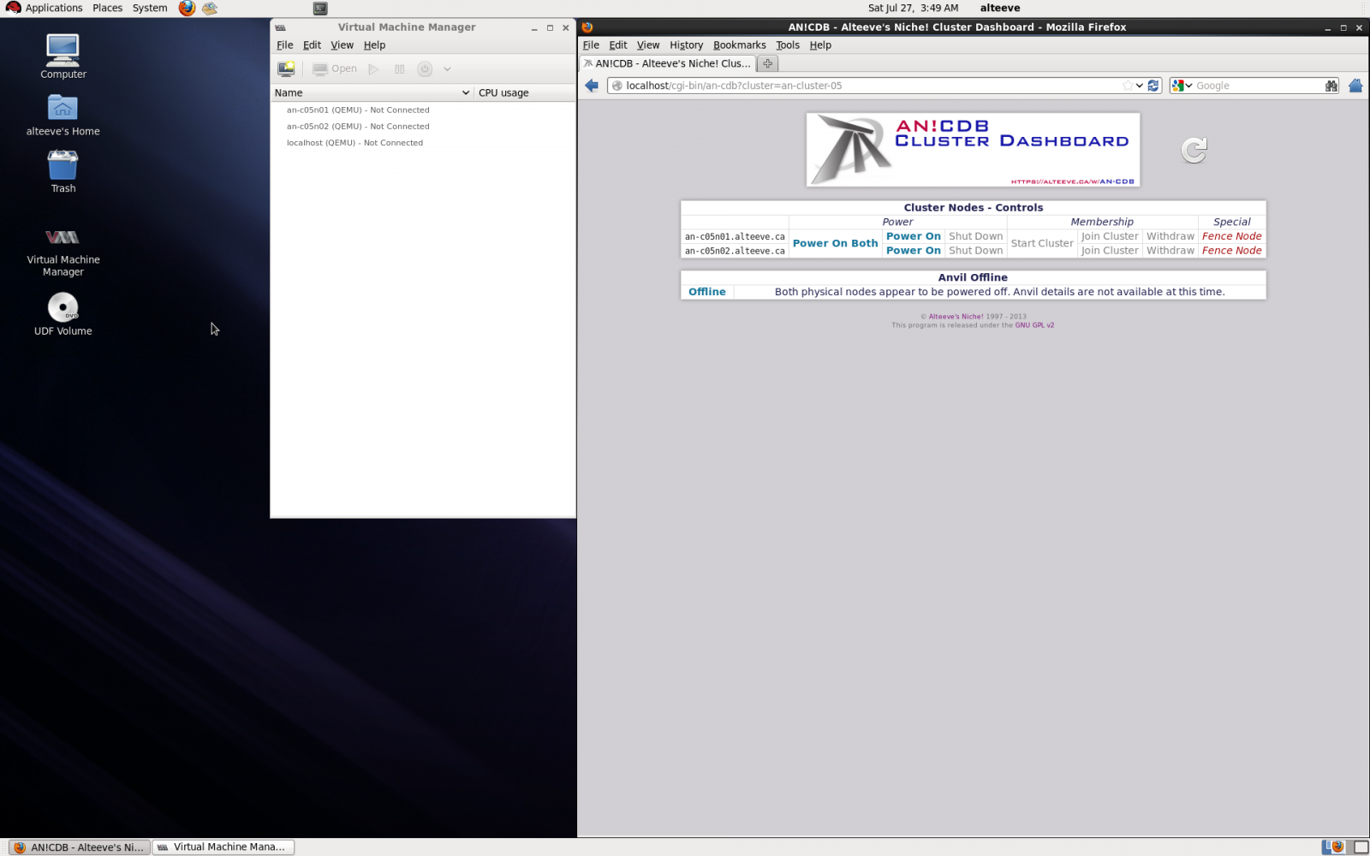Screen dimensions: 1370x856
Task: Expand the Name column sort dropdown
Action: (465, 92)
